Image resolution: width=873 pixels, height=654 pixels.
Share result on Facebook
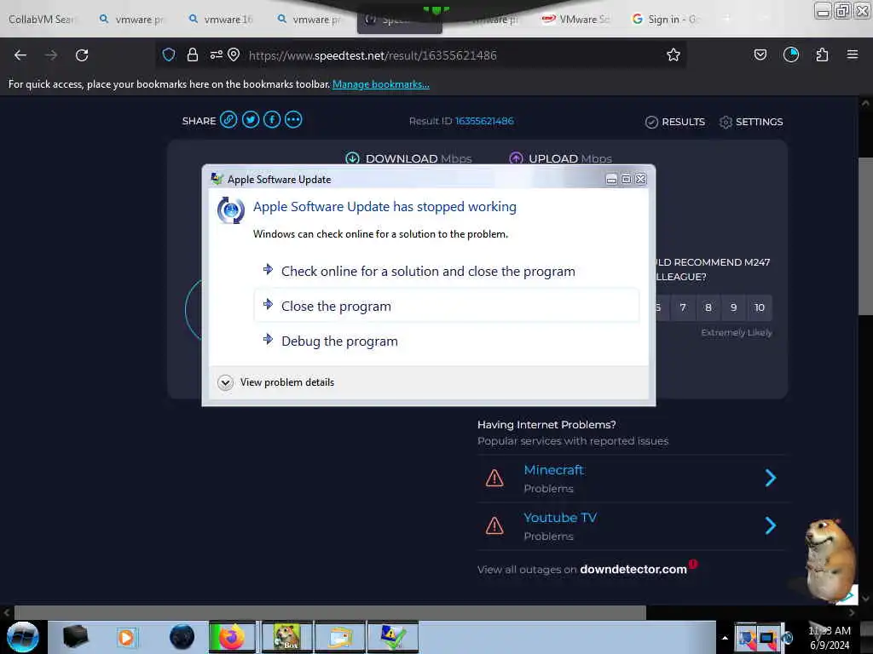click(x=272, y=119)
